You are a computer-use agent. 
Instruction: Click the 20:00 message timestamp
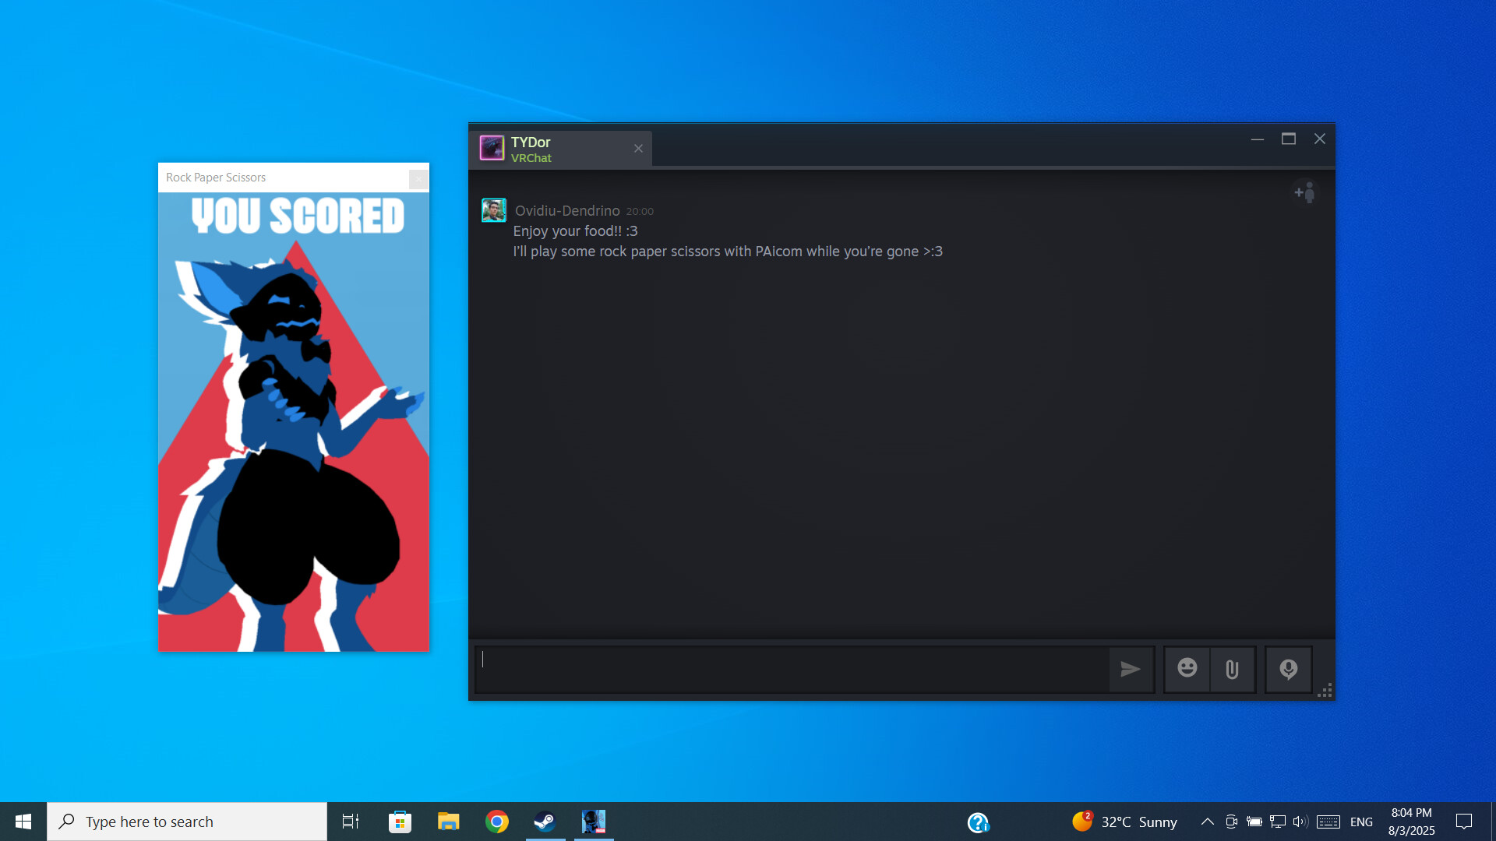click(x=639, y=211)
